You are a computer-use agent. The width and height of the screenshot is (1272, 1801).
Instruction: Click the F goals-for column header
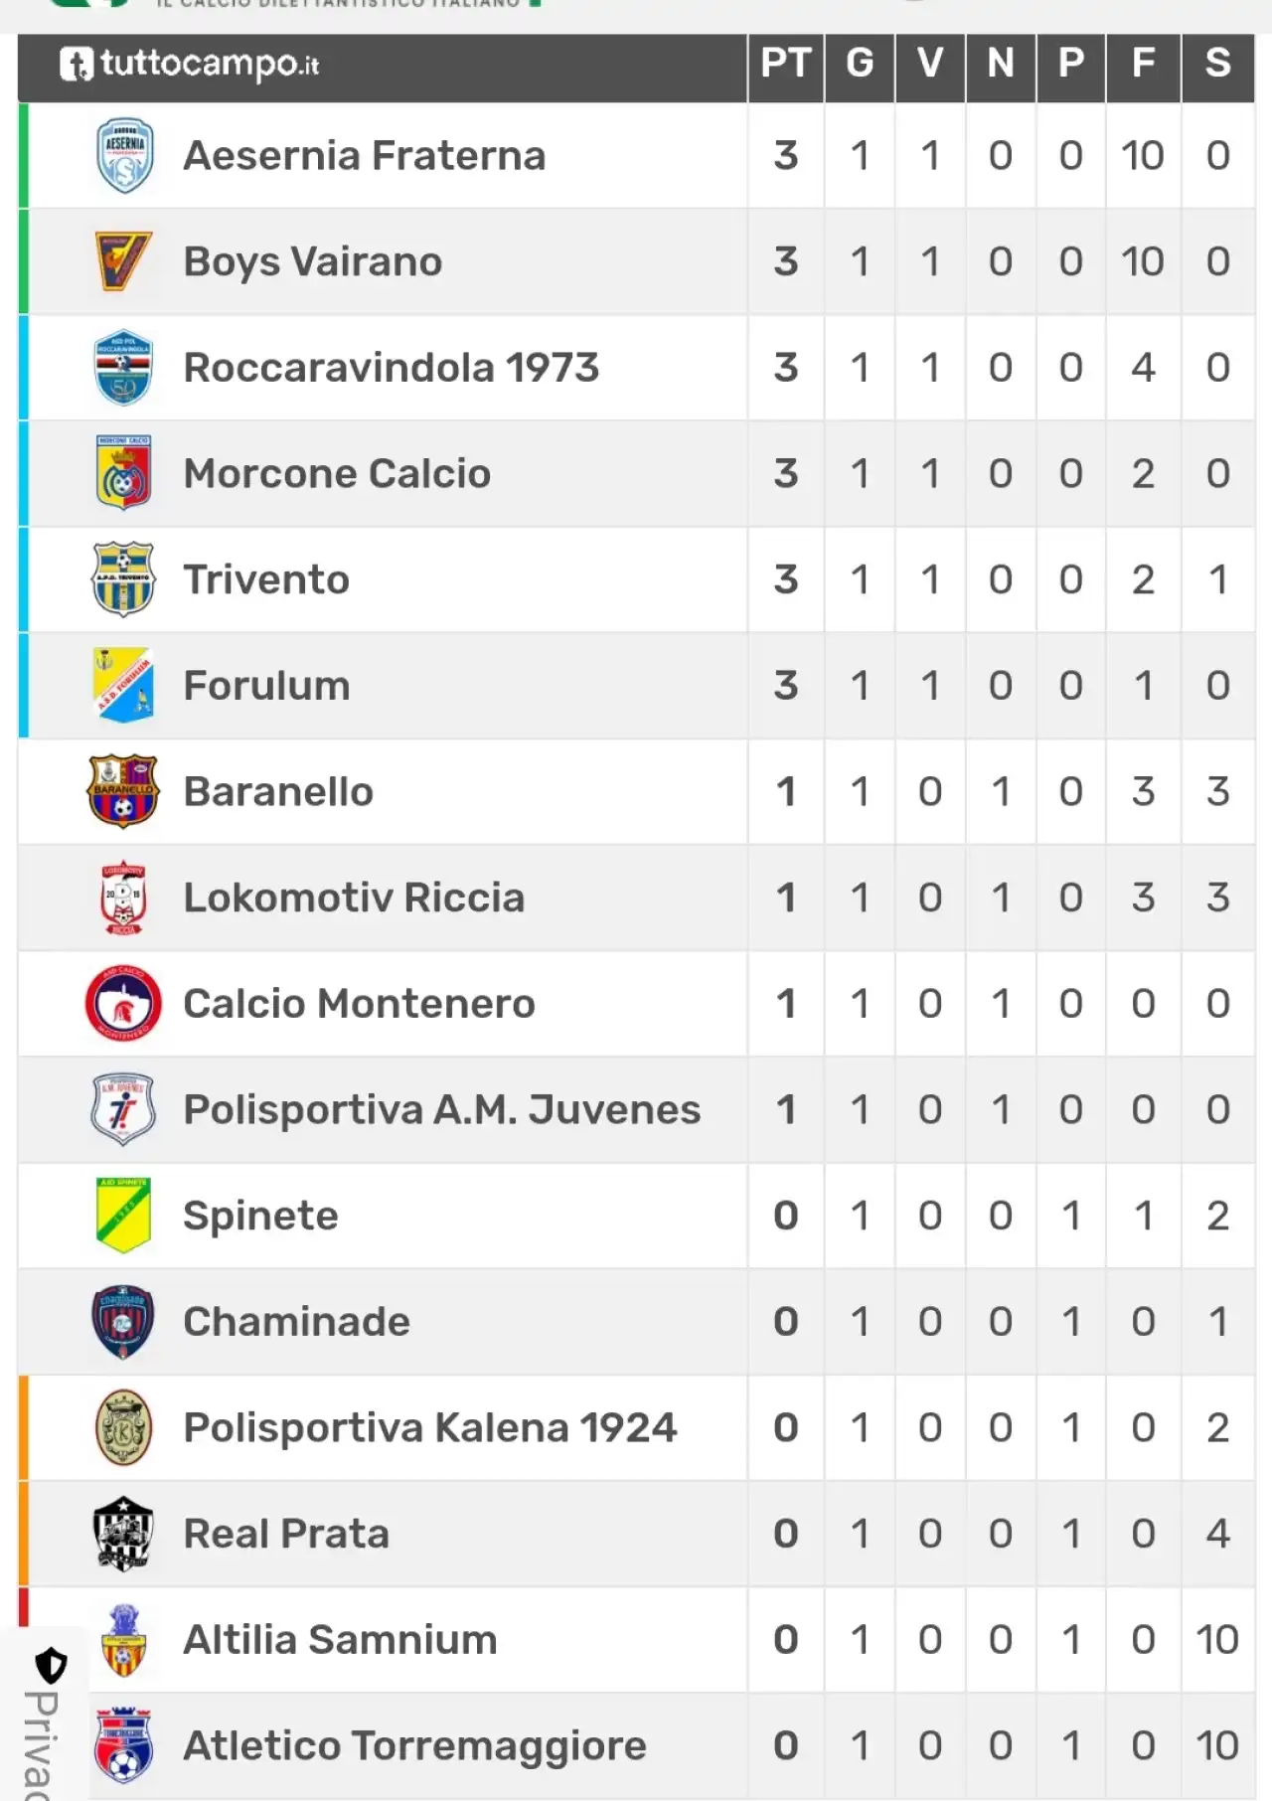[x=1143, y=65]
